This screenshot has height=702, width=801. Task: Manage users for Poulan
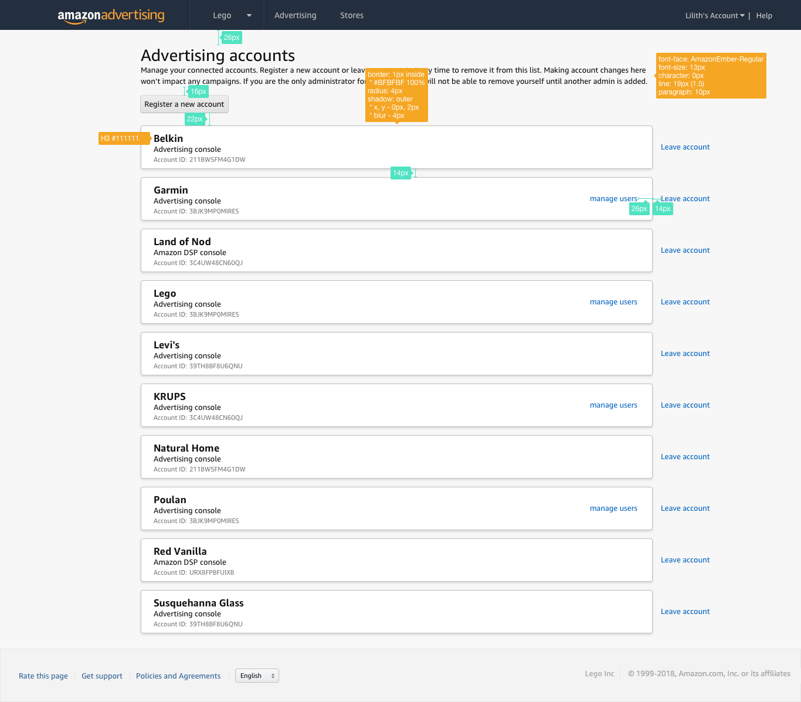pos(613,508)
